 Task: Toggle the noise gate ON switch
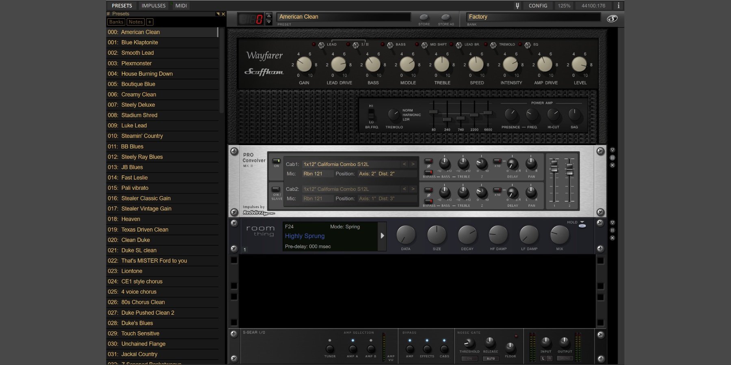469,359
